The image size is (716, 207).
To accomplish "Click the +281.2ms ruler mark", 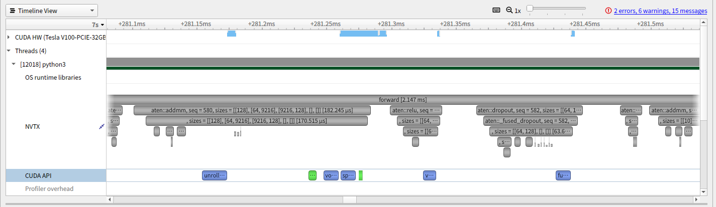I will (262, 24).
